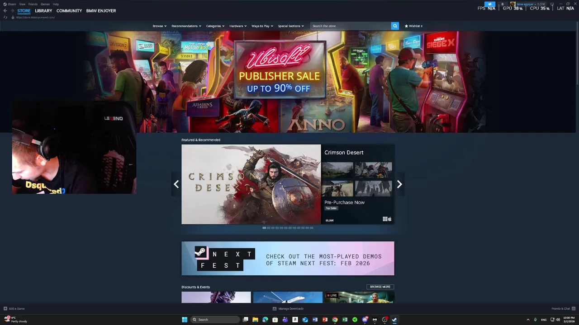Click the Steam icon in the taskbar
The image size is (579, 325).
point(394,320)
